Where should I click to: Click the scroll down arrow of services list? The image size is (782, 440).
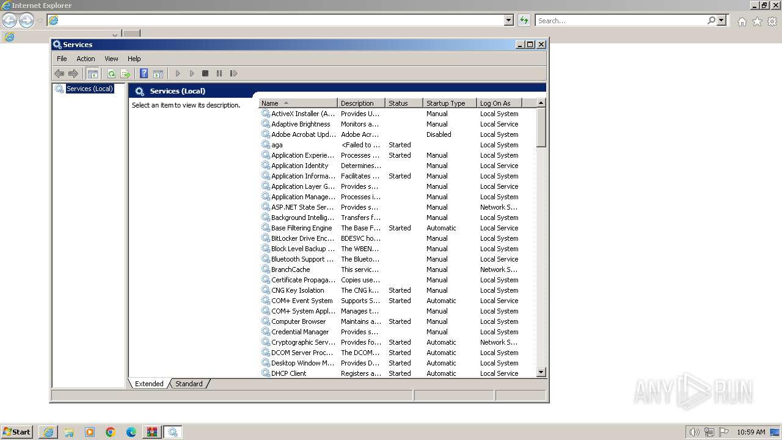[541, 372]
